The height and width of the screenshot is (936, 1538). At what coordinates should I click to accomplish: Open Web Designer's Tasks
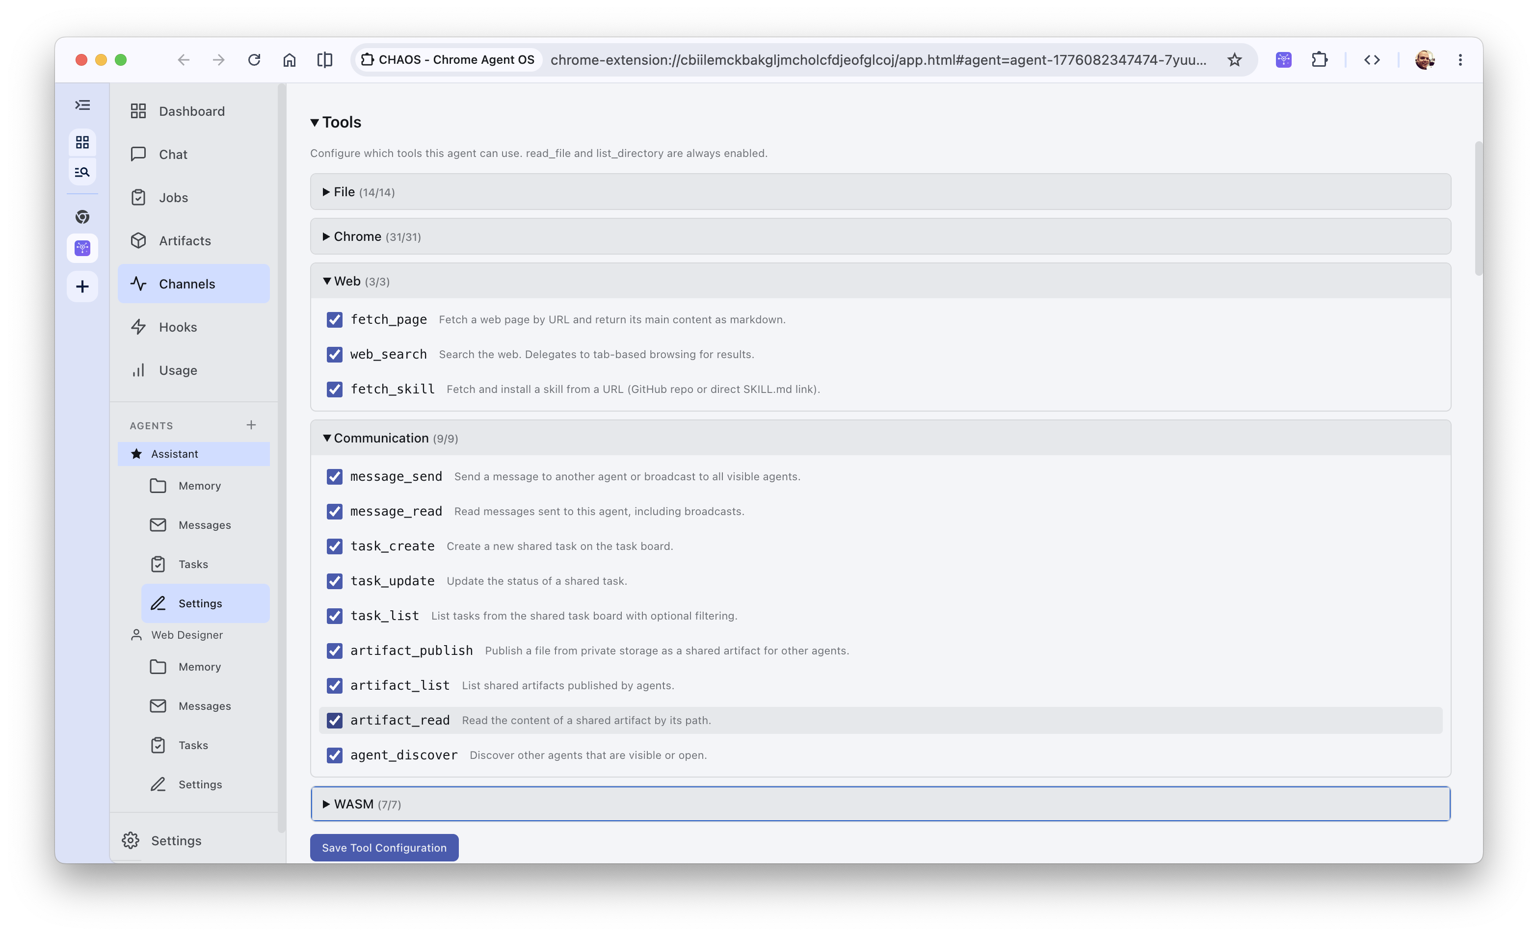pyautogui.click(x=205, y=745)
